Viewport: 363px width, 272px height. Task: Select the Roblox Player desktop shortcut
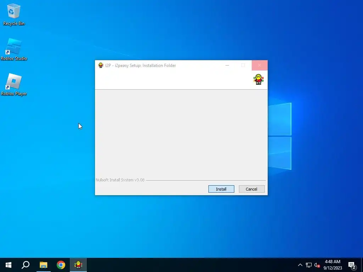(14, 85)
